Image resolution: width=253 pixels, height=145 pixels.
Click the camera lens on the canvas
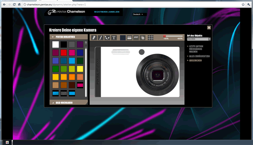coord(157,75)
